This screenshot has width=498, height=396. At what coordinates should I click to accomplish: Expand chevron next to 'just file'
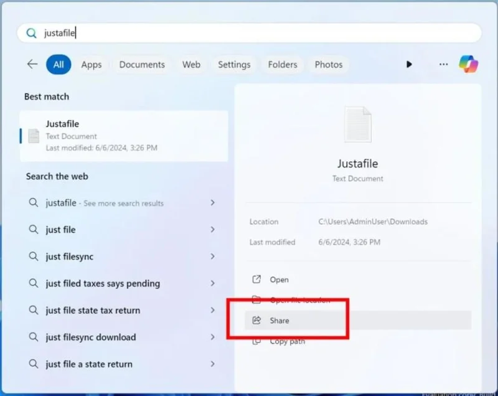click(x=212, y=229)
